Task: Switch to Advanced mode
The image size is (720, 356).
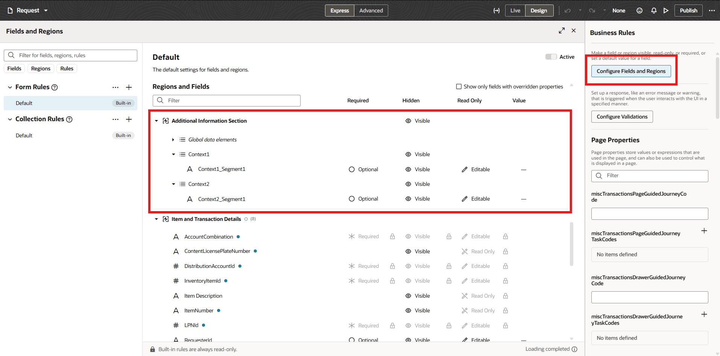Action: 371,11
